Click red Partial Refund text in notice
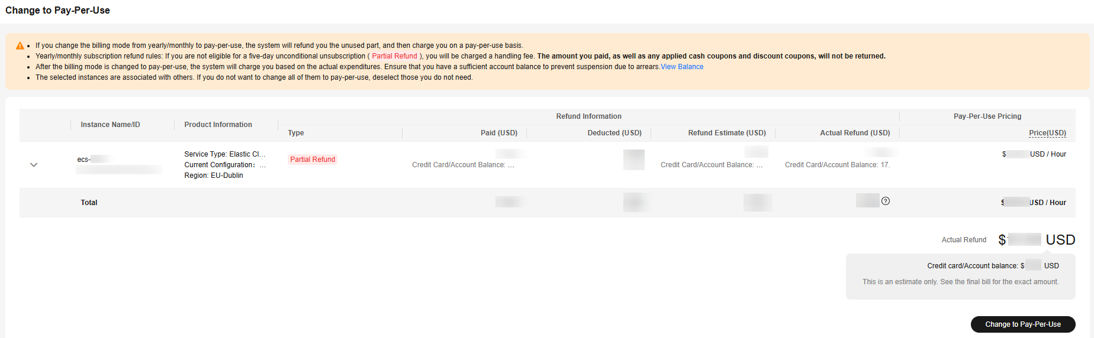This screenshot has width=1094, height=338. (394, 56)
